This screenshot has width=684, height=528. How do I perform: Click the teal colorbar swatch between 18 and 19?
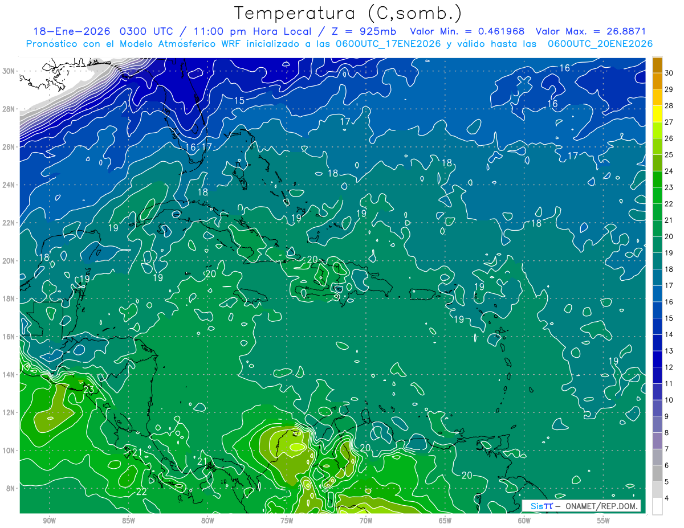(657, 261)
